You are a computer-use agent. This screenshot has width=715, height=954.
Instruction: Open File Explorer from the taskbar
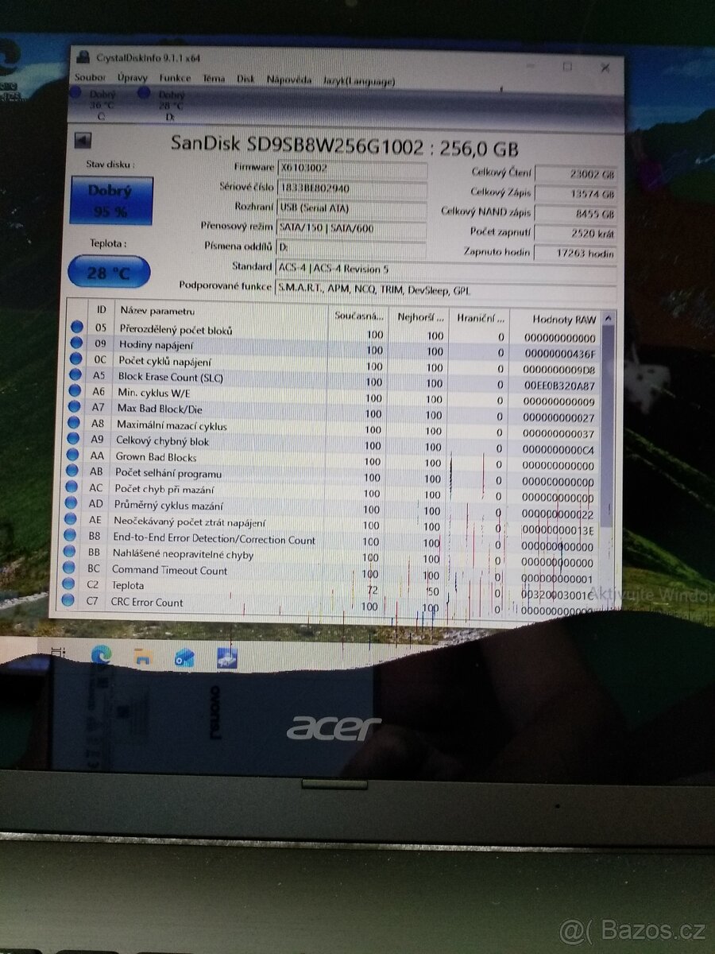[143, 656]
